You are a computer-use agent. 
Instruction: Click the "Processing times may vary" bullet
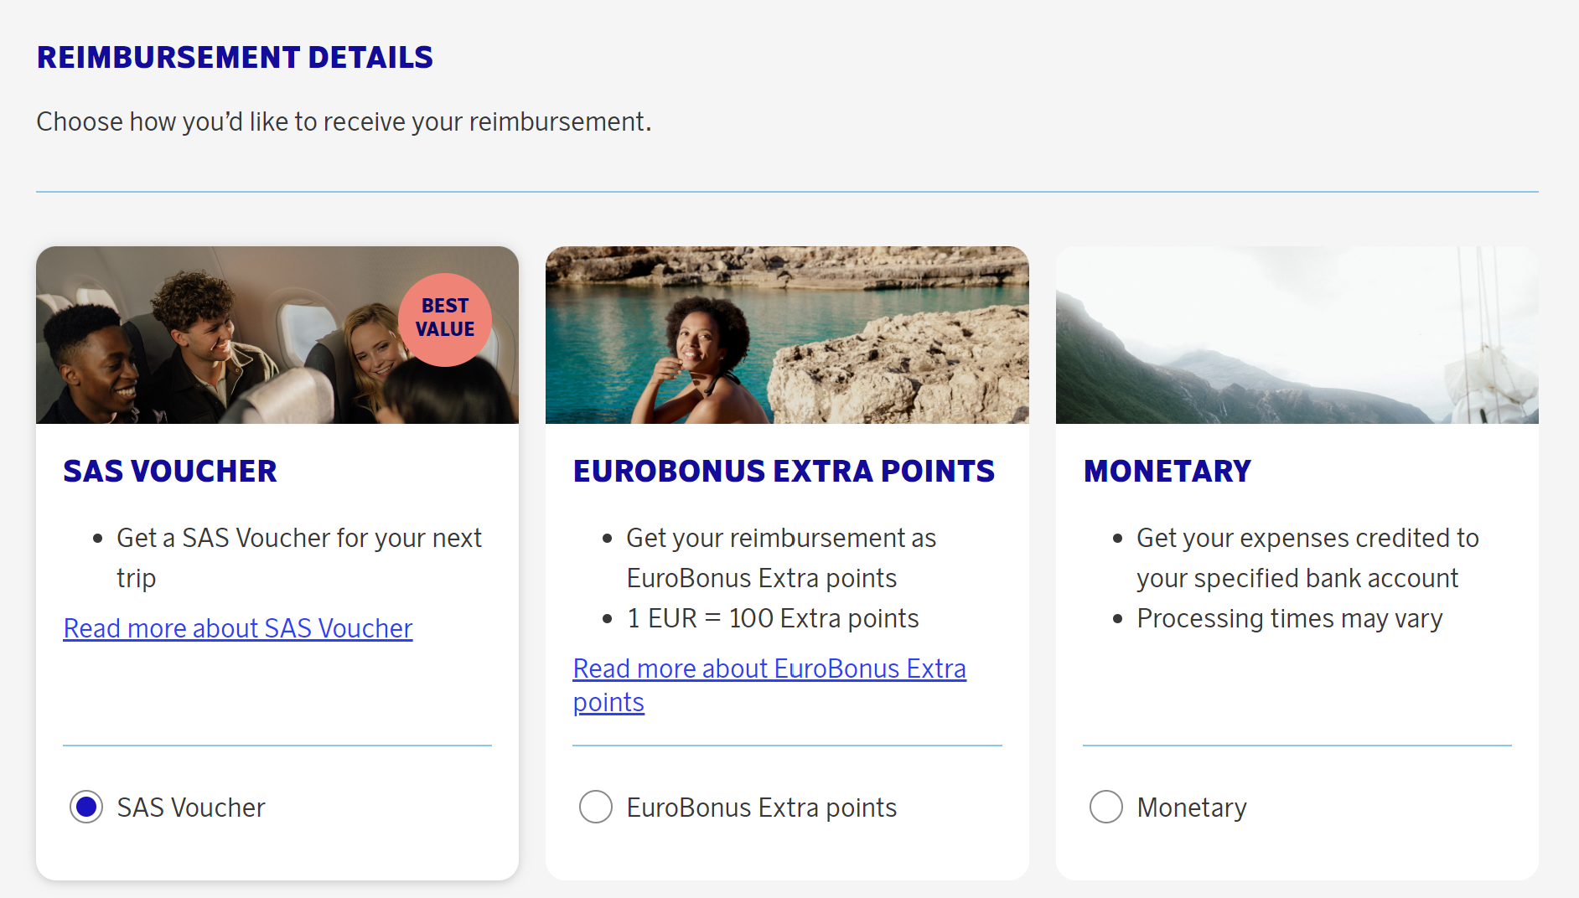point(1289,618)
